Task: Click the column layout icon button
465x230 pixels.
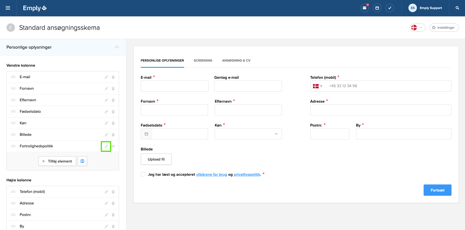Action: click(82, 161)
